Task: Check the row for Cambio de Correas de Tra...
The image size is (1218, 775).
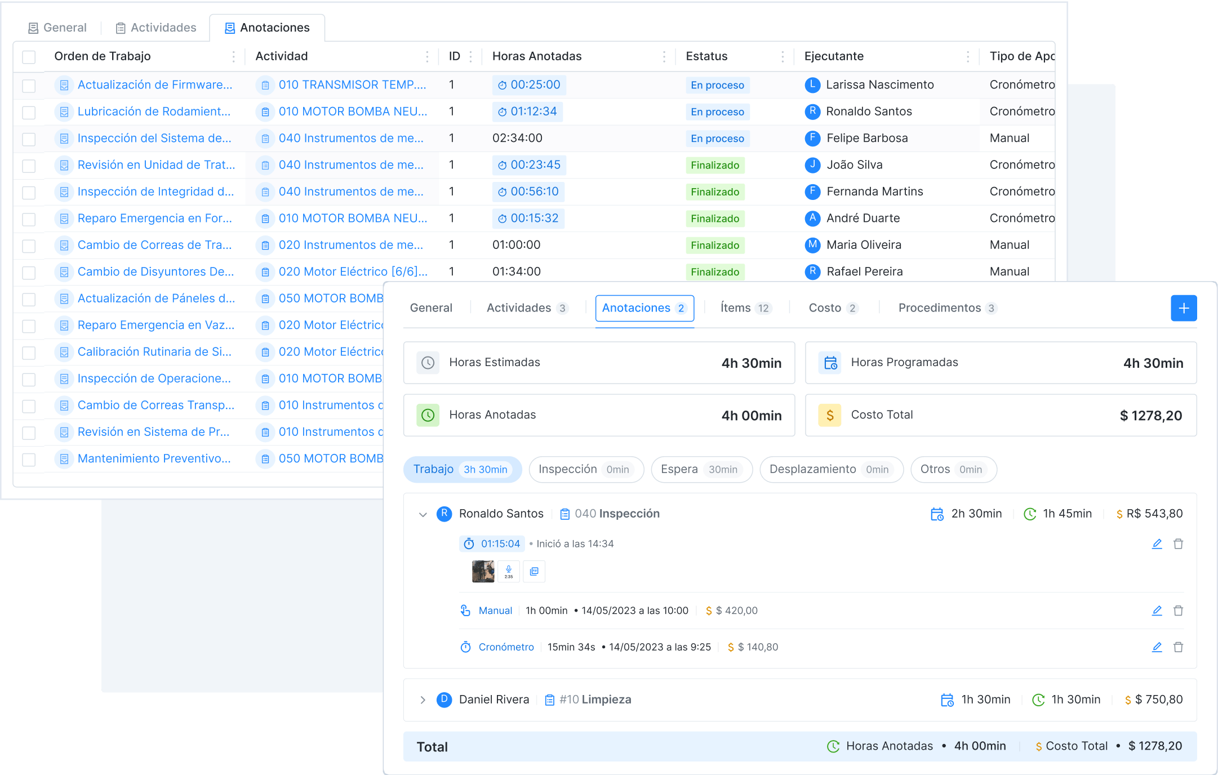Action: tap(29, 245)
